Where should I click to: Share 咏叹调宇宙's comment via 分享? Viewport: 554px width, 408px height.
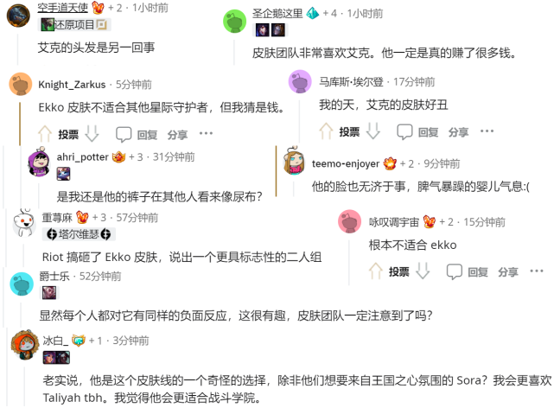pos(508,272)
